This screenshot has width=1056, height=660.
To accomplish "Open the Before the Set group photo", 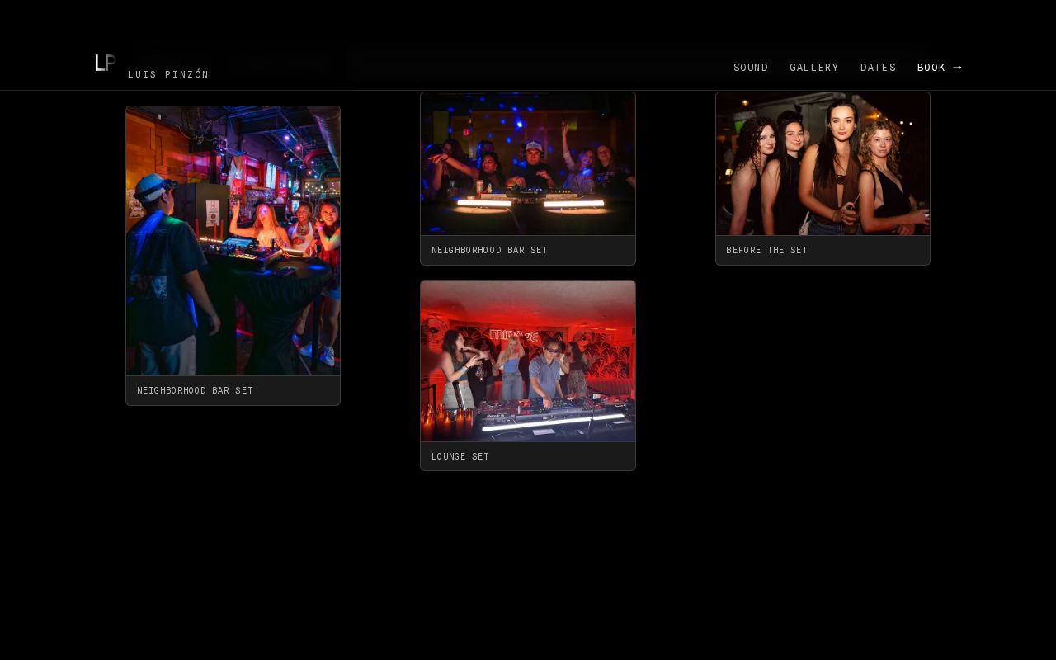I will point(823,163).
